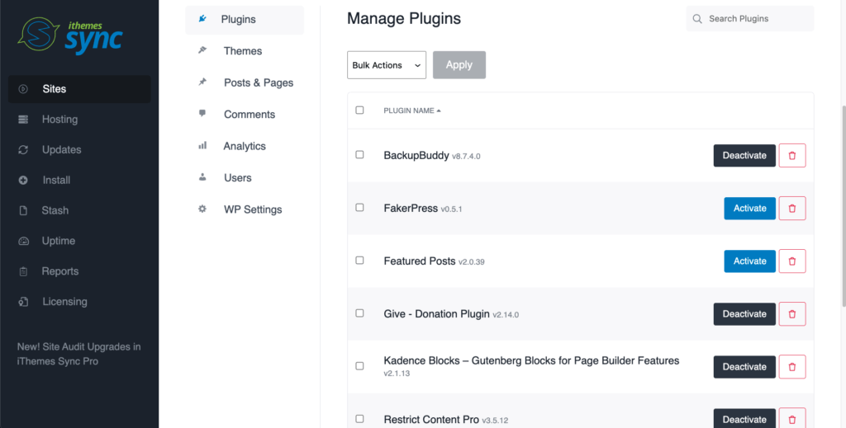The image size is (846, 428).
Task: Open the Bulk Actions dropdown
Action: point(387,65)
